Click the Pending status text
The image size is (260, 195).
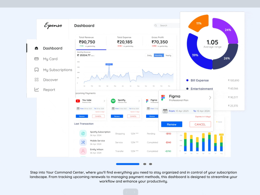151,134
